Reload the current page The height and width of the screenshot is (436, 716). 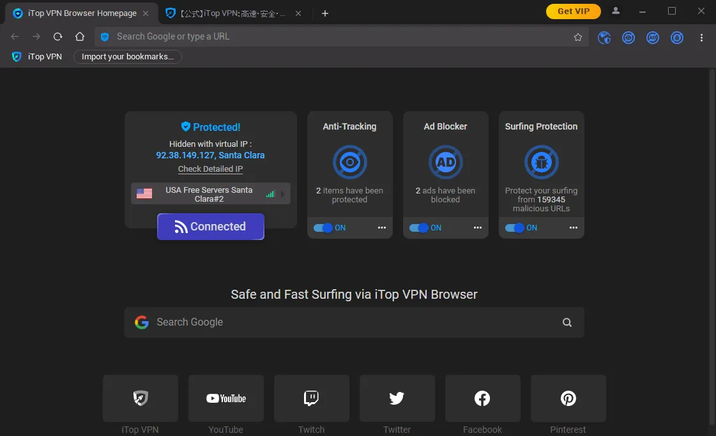click(57, 36)
